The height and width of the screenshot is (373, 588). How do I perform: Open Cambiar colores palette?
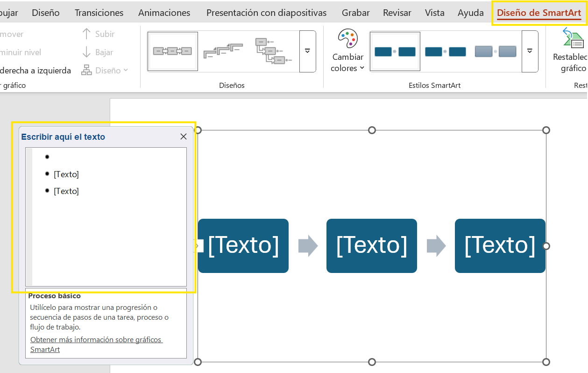point(347,51)
